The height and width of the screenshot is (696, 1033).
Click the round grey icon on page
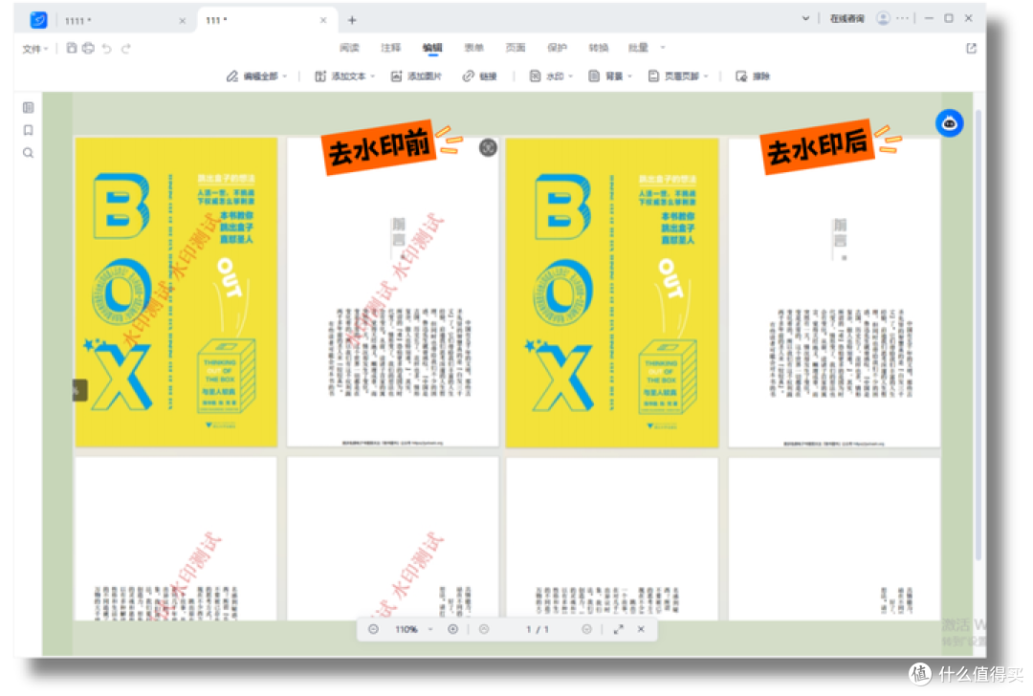click(x=488, y=147)
